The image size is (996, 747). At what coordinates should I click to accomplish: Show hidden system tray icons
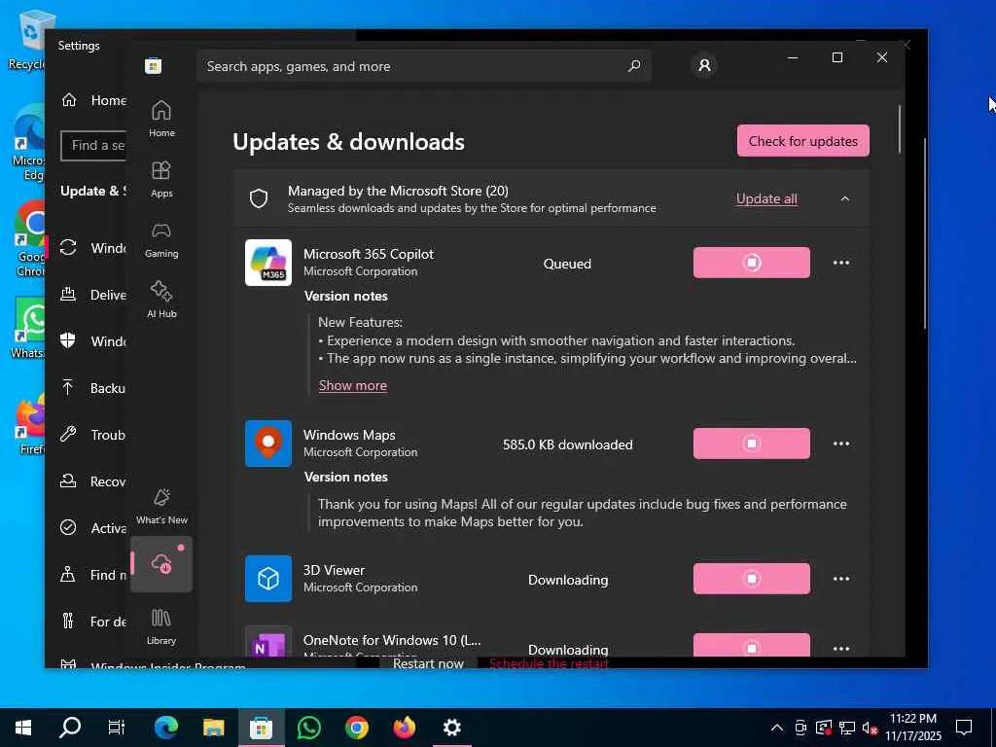pos(777,728)
